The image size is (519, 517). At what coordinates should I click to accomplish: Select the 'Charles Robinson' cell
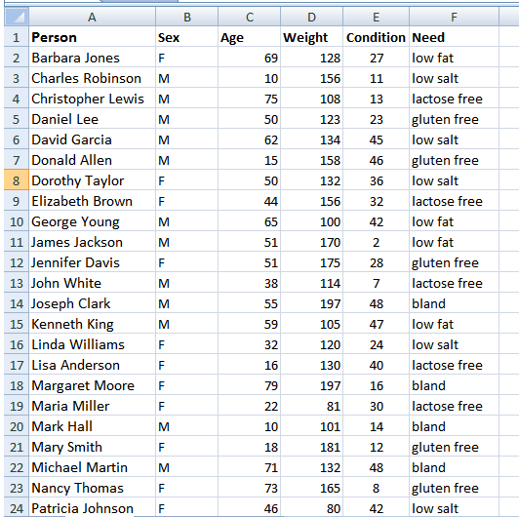92,78
